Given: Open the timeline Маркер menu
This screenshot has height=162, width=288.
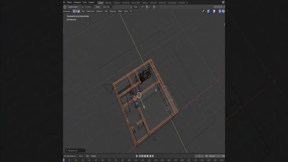Looking at the screenshot, I should (x=93, y=156).
